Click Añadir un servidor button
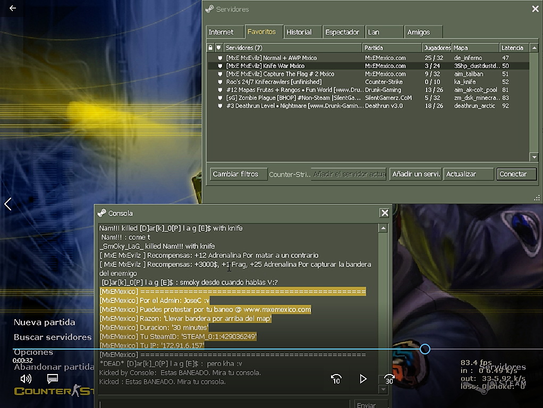The height and width of the screenshot is (408, 543). click(x=415, y=174)
